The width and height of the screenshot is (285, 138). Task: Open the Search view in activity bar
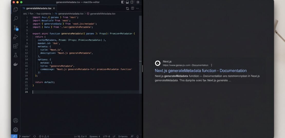(16, 18)
